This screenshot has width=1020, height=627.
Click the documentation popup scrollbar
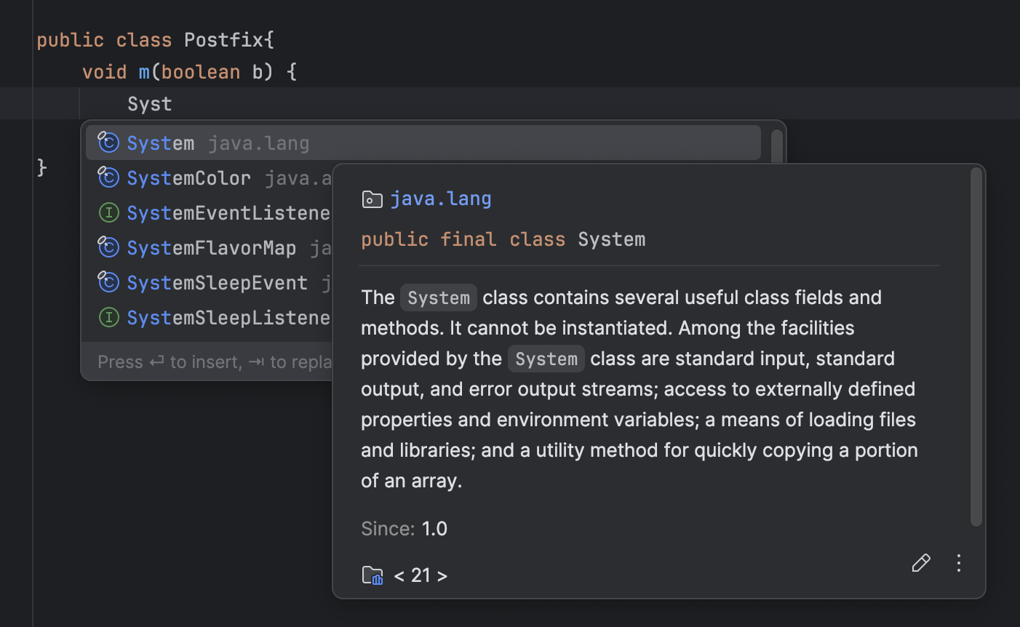click(976, 349)
